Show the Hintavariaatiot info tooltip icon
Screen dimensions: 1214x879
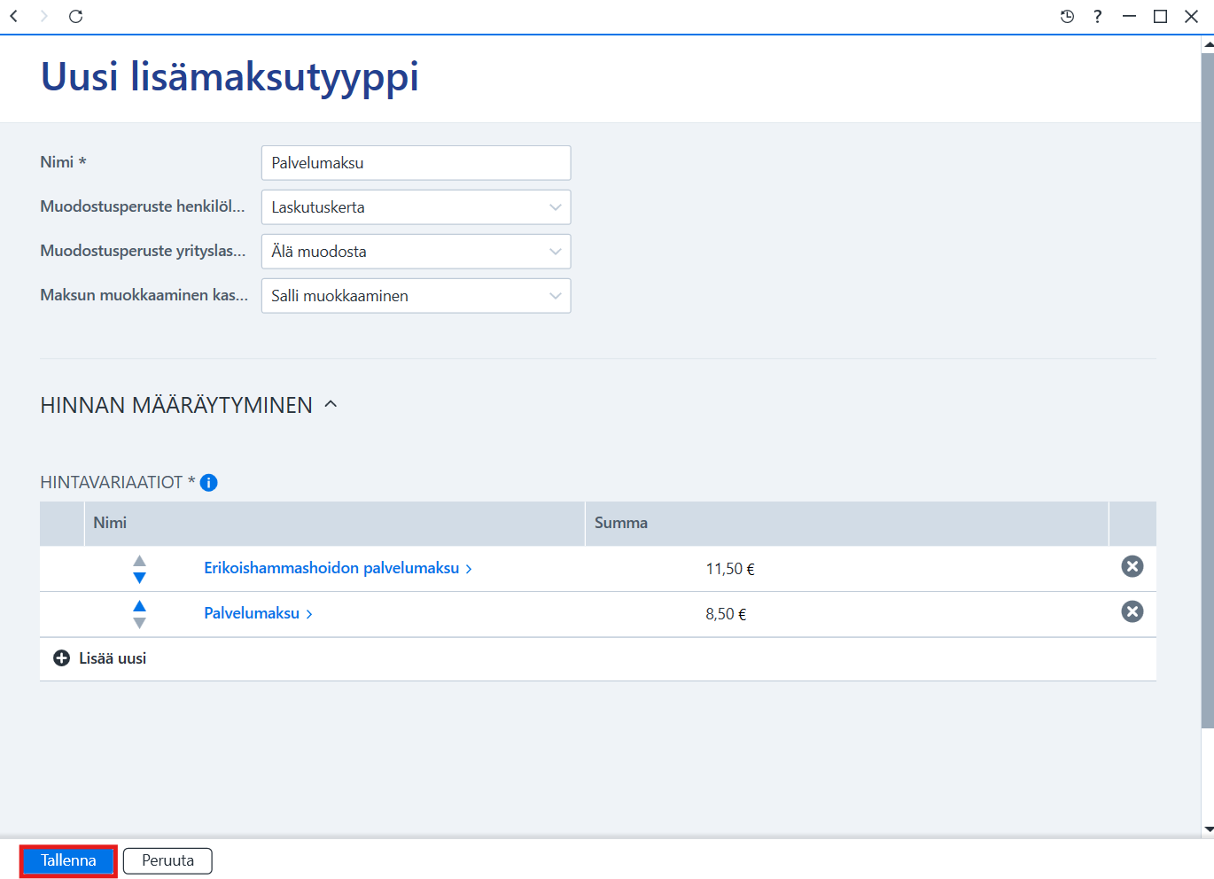209,483
